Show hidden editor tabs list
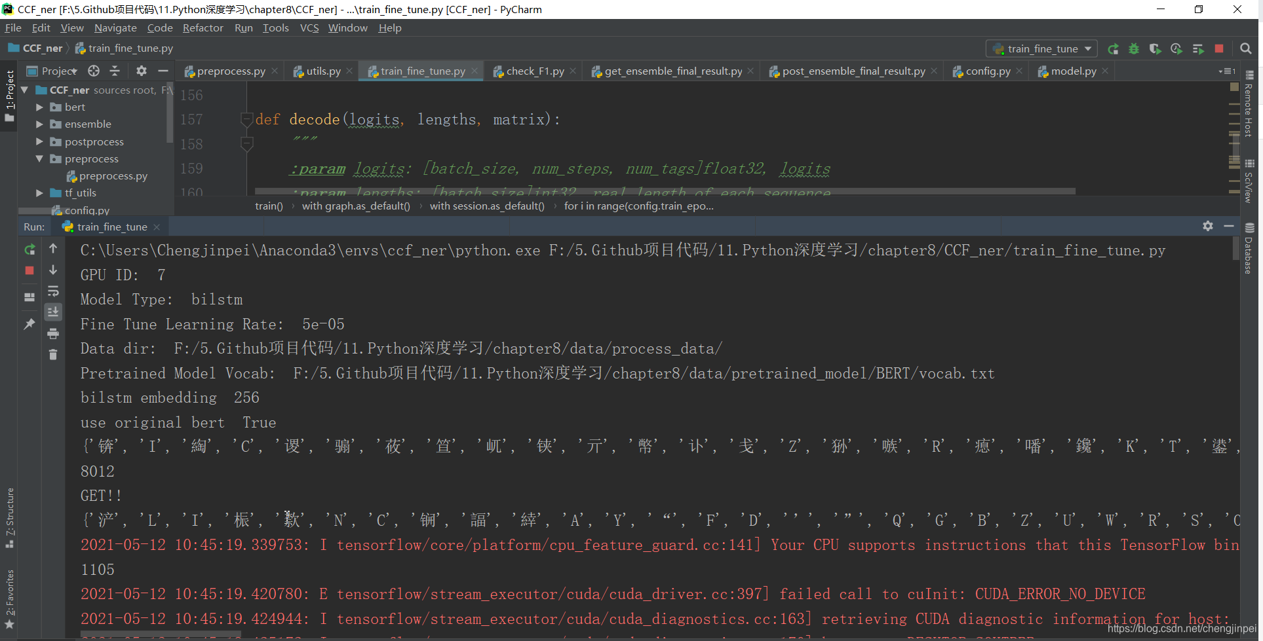1263x641 pixels. (x=1227, y=71)
